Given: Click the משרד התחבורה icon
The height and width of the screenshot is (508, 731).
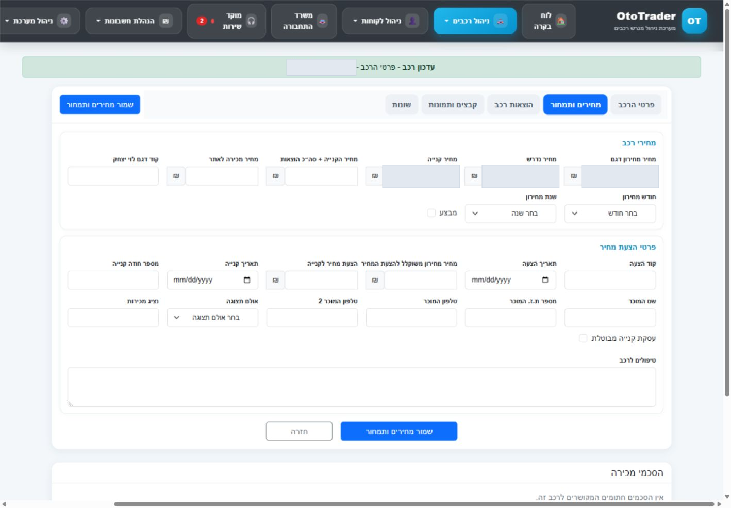Looking at the screenshot, I should pos(322,21).
